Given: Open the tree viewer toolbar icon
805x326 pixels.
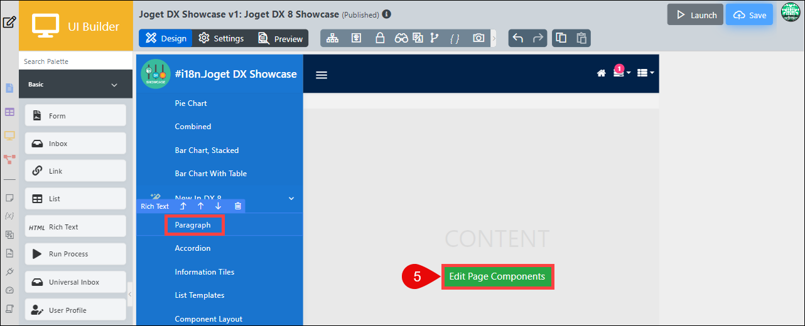Looking at the screenshot, I should [x=332, y=38].
